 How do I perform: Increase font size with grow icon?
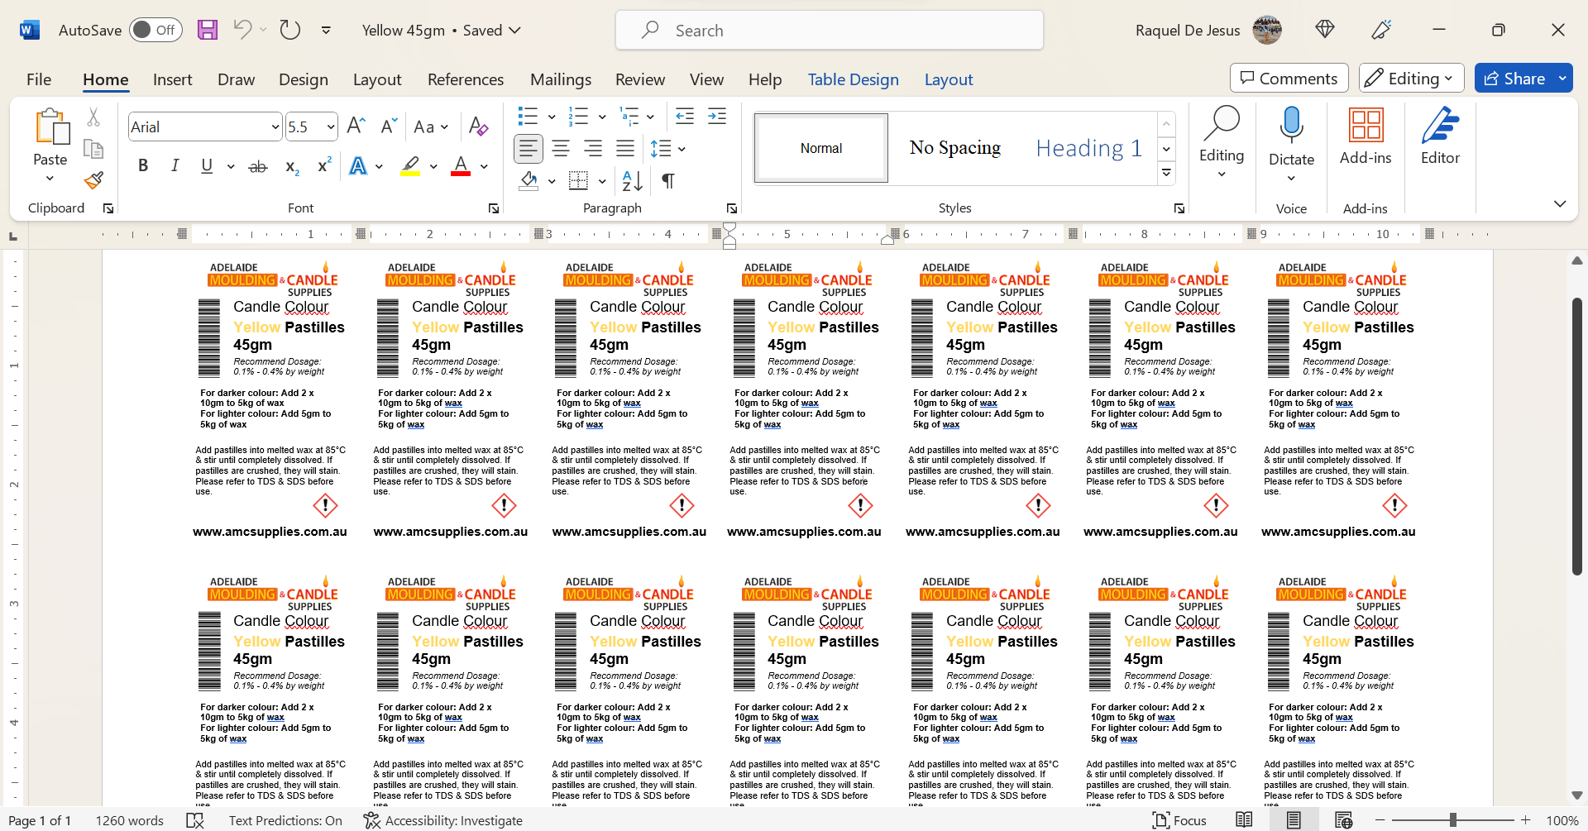pyautogui.click(x=356, y=127)
